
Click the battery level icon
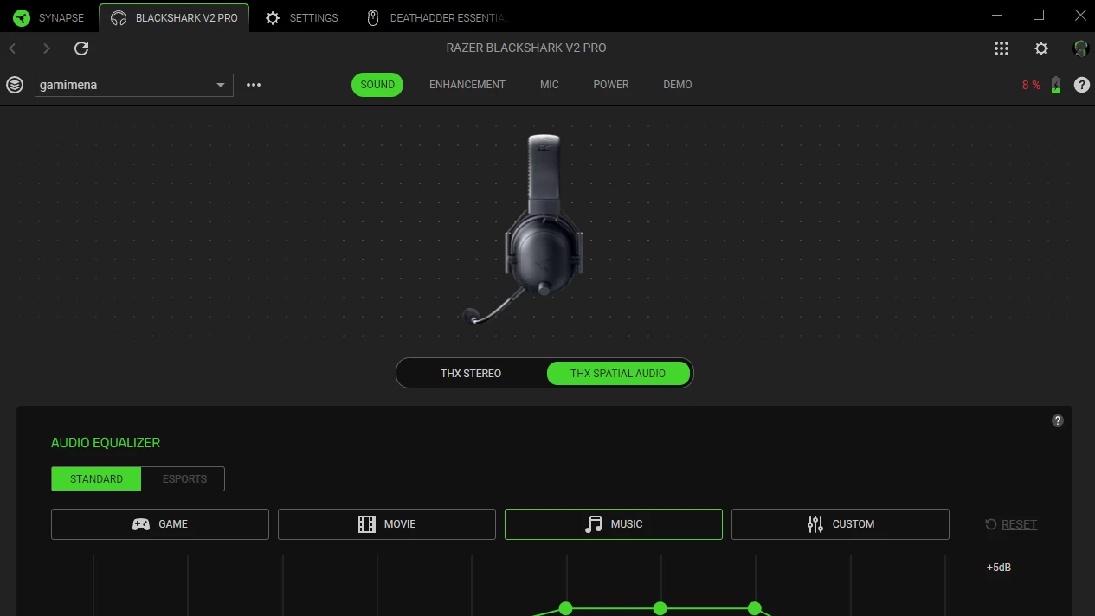(x=1055, y=85)
